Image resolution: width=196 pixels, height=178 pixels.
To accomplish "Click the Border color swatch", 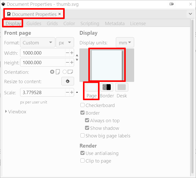I will (x=107, y=87).
